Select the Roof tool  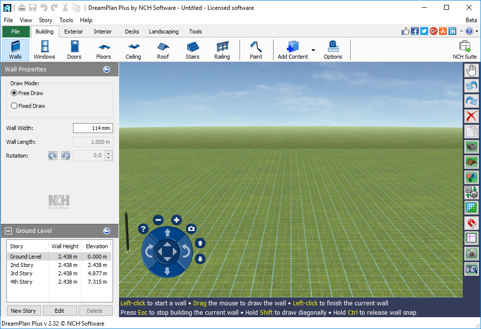click(x=163, y=50)
